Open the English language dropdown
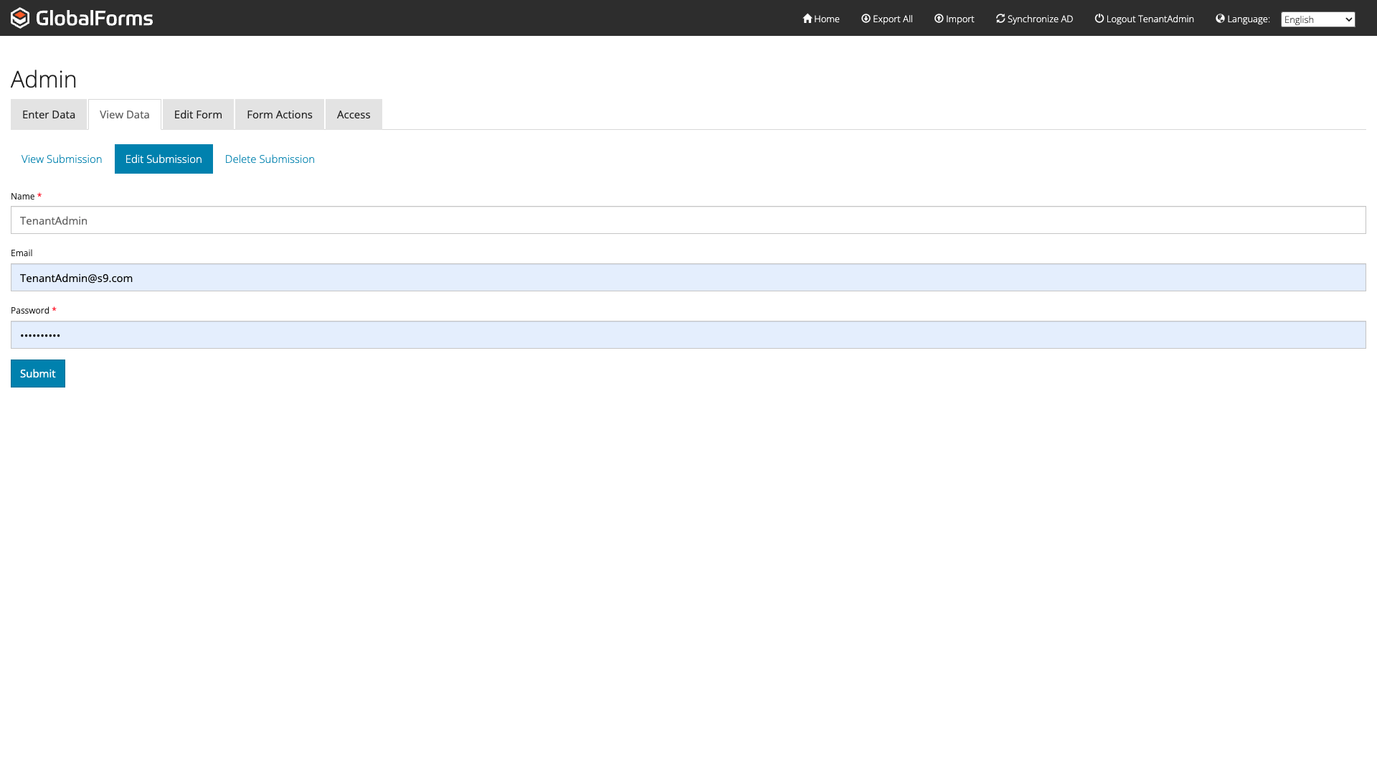 [x=1317, y=19]
